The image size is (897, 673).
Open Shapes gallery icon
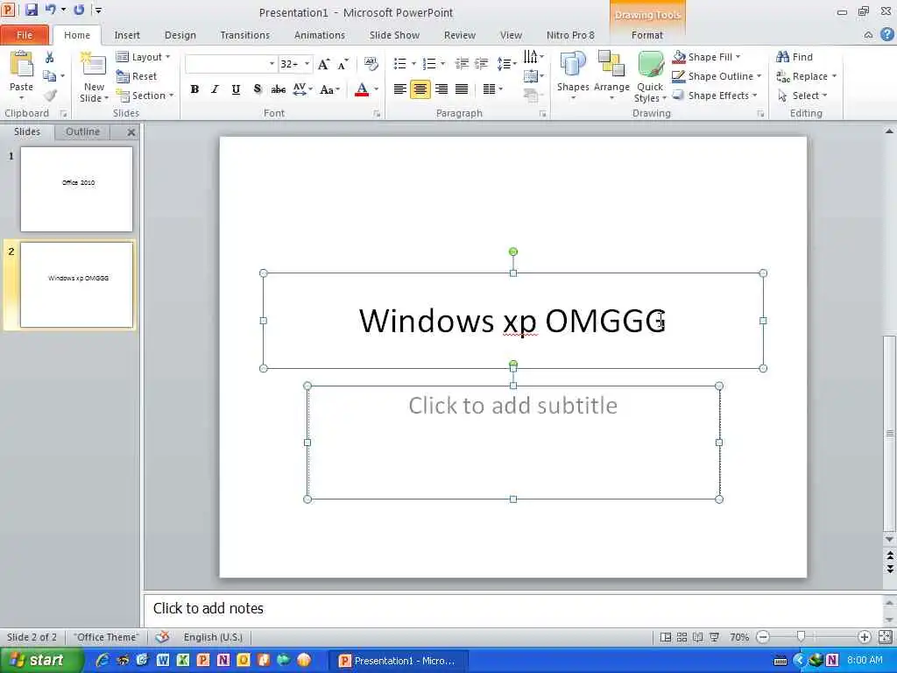click(573, 64)
